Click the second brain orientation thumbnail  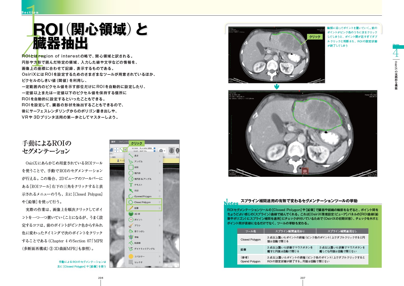177,151
